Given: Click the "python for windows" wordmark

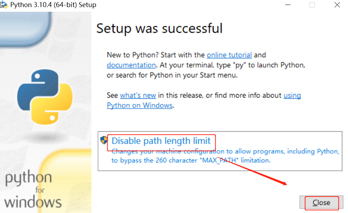Looking at the screenshot, I should click(33, 190).
